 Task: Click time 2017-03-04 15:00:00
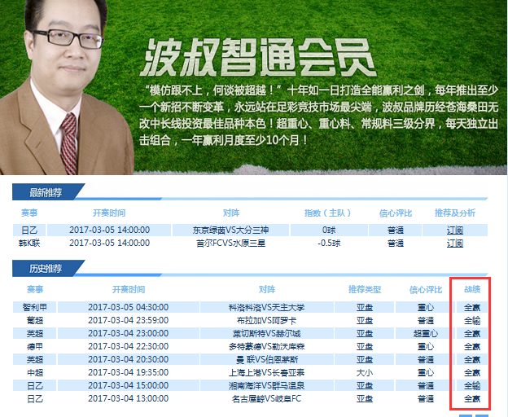[129, 385]
